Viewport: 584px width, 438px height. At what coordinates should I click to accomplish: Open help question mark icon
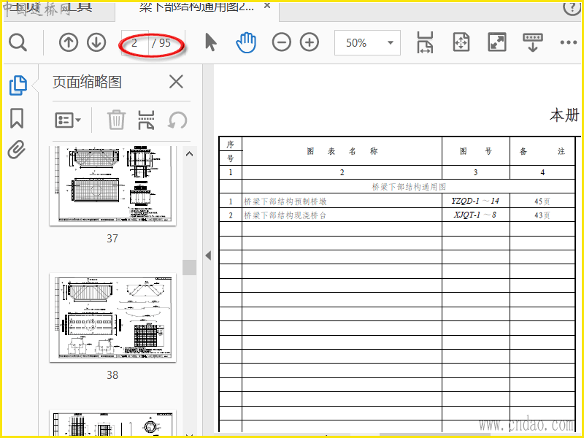pos(572,8)
